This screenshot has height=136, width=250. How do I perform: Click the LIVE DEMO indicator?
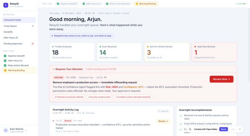241,4
